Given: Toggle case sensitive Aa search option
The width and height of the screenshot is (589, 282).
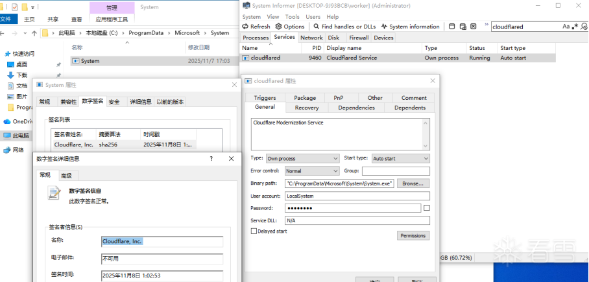Looking at the screenshot, I should pos(566,27).
